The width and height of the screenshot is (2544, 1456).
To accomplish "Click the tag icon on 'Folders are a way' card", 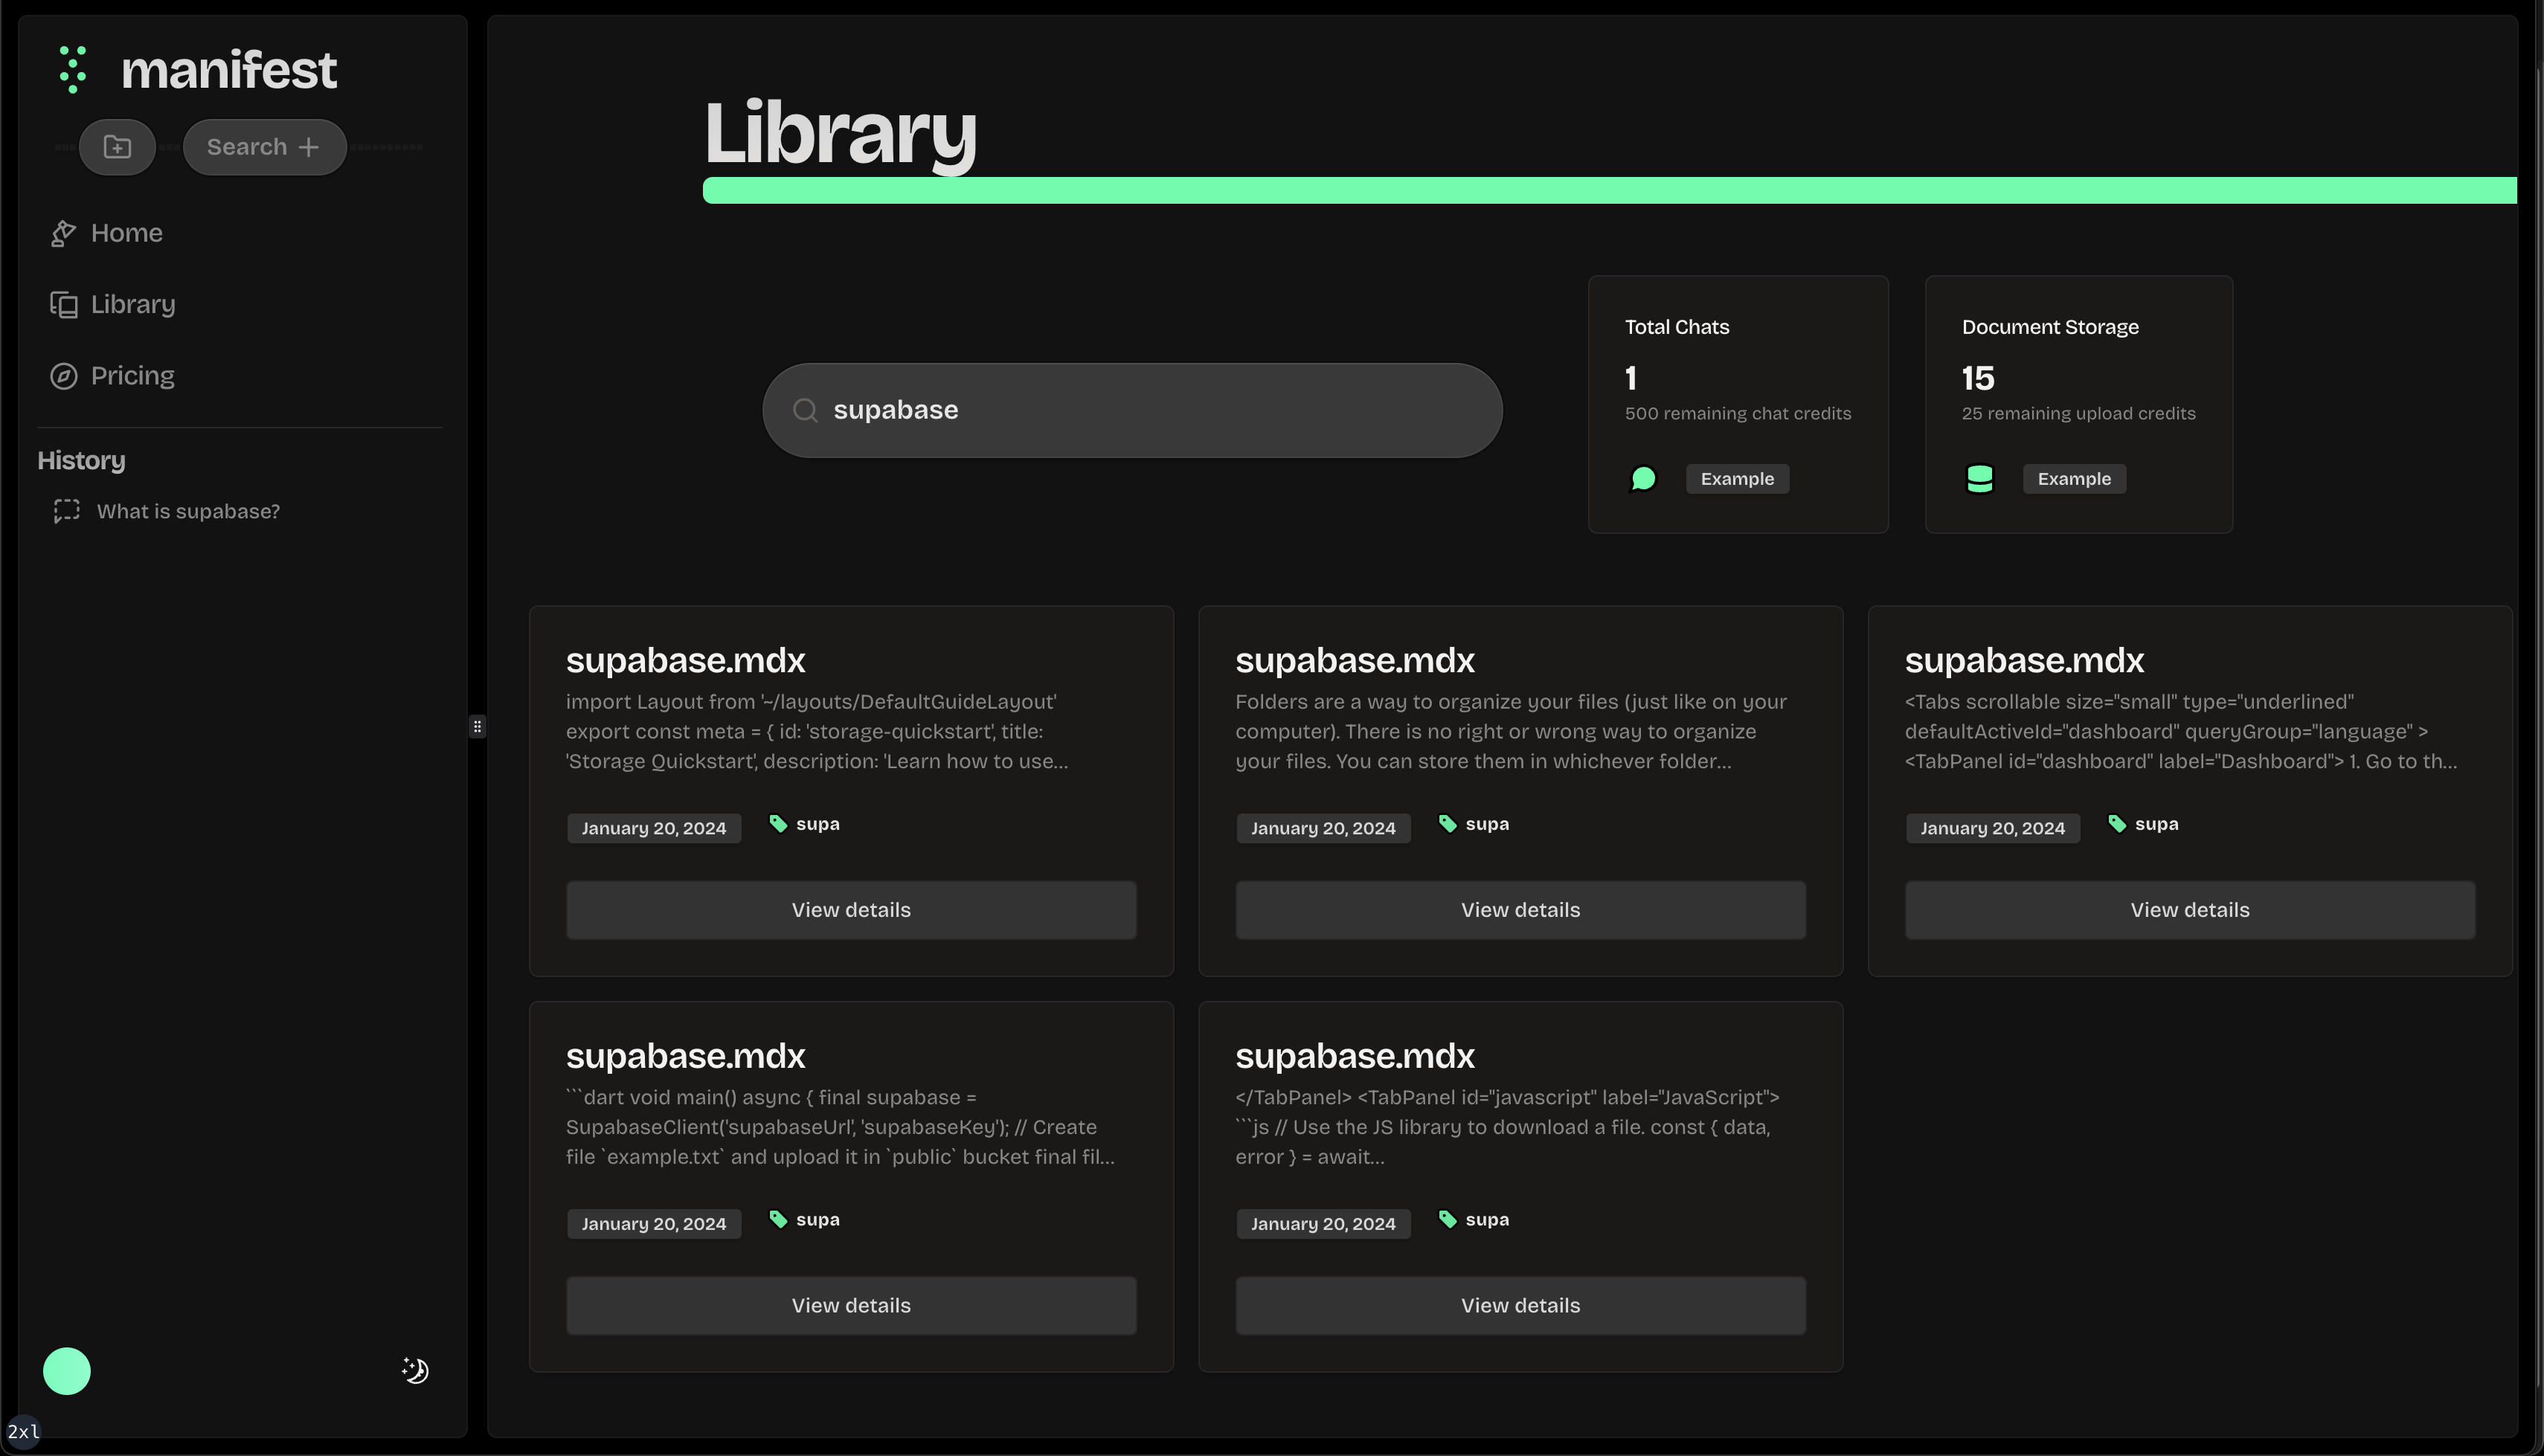I will point(1447,823).
